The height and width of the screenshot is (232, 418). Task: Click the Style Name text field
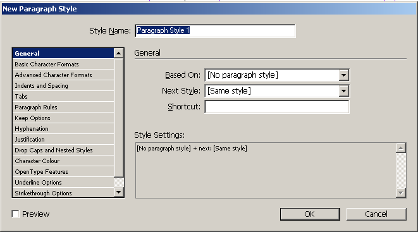click(215, 30)
